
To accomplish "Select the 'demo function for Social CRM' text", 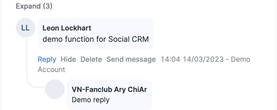I will (x=96, y=39).
